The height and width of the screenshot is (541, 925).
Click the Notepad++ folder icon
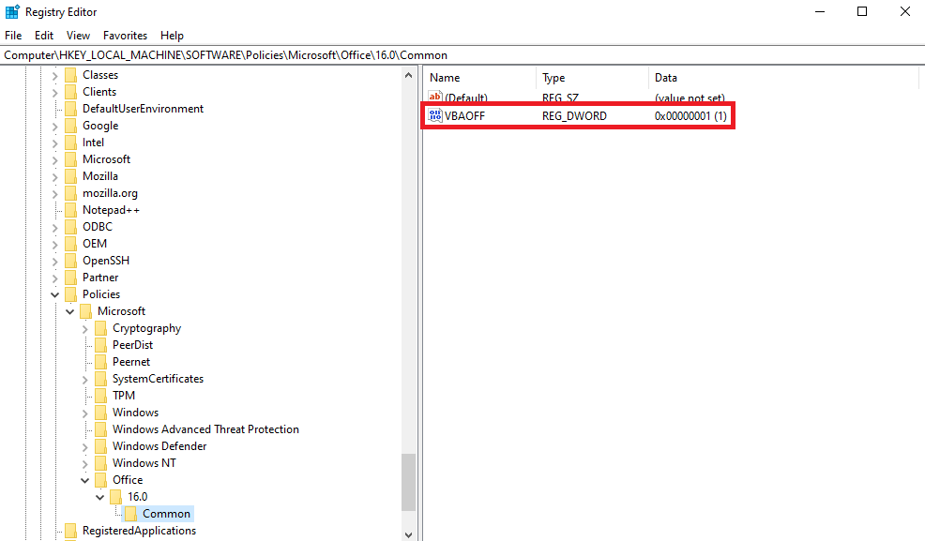[x=70, y=210]
